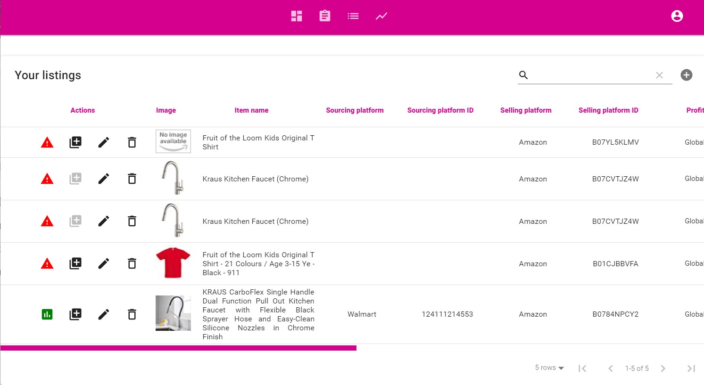This screenshot has width=704, height=385.
Task: Sort by Item name column header
Action: point(251,110)
